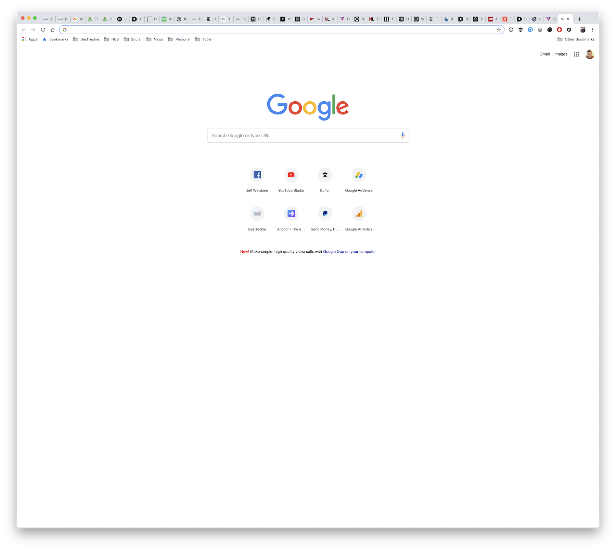616x550 pixels.
Task: Open the Google apps grid
Action: [x=576, y=54]
